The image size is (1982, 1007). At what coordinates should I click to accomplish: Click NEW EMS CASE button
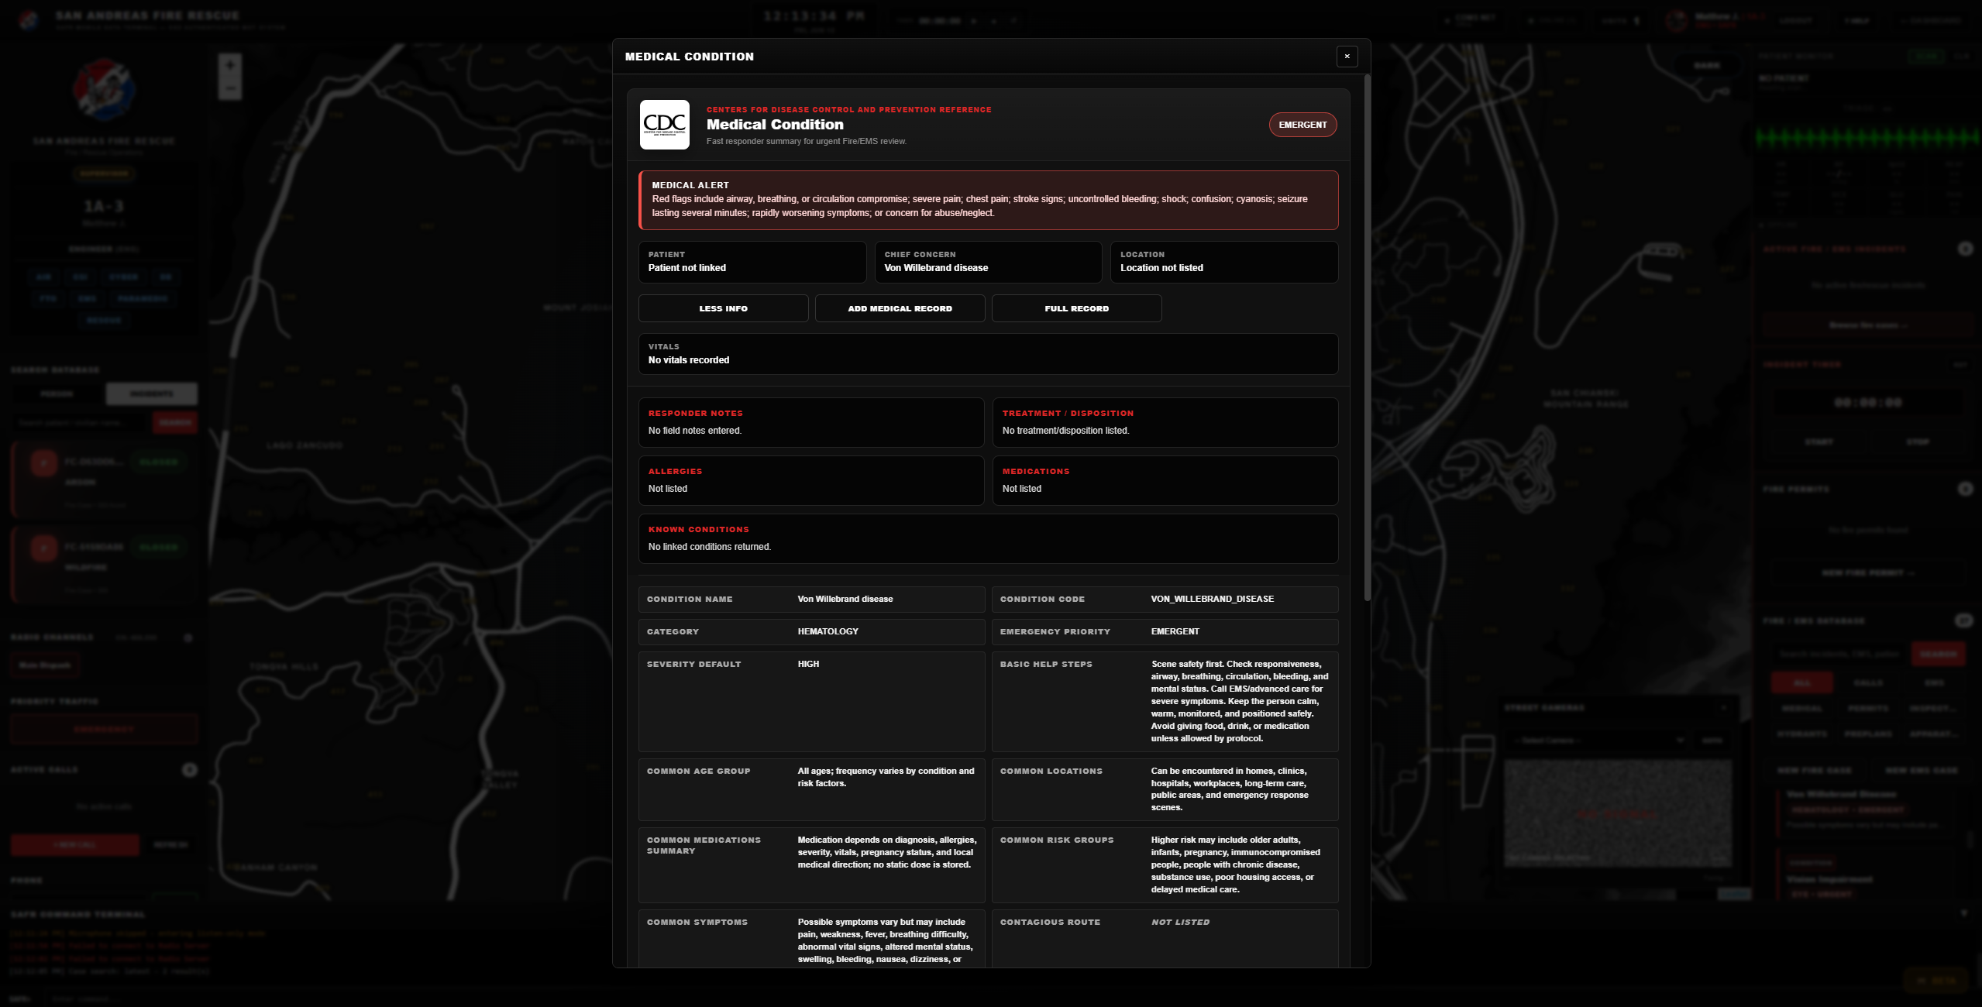point(1920,771)
